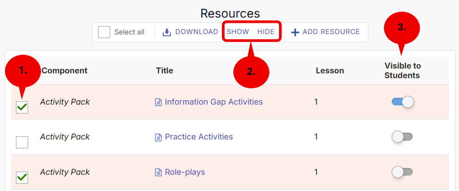Enable student visibility for Role-plays

tap(402, 172)
